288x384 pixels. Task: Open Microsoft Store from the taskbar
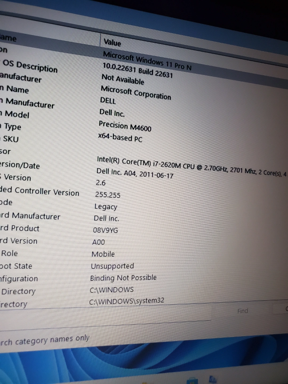192,381
